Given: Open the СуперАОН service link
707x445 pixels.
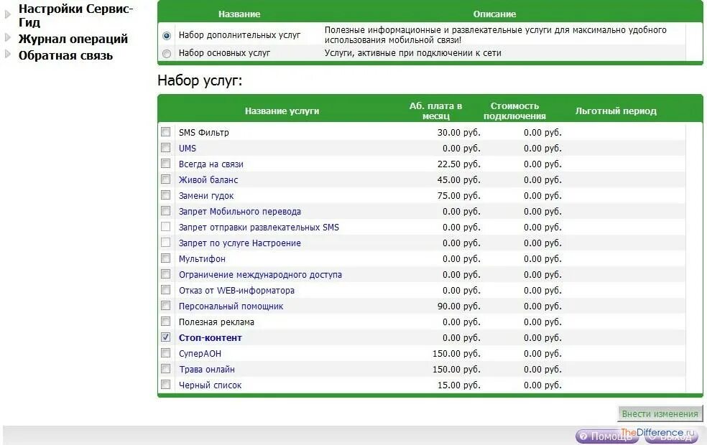Looking at the screenshot, I should click(200, 353).
